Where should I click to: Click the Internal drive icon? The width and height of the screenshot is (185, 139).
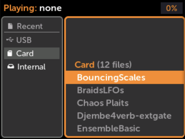pos(10,67)
